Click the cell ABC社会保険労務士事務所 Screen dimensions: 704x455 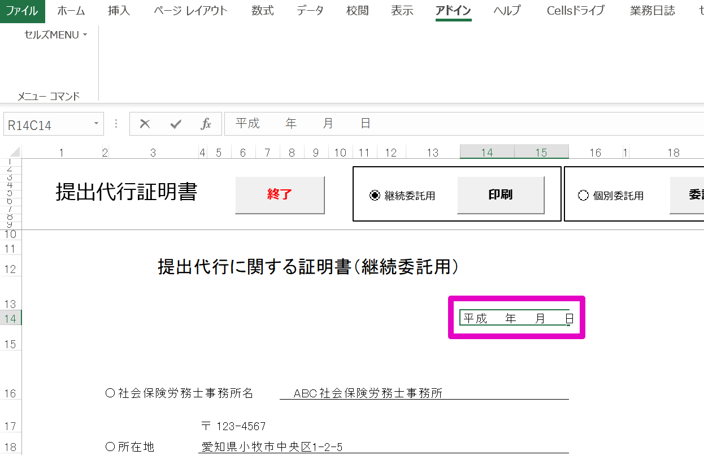368,393
